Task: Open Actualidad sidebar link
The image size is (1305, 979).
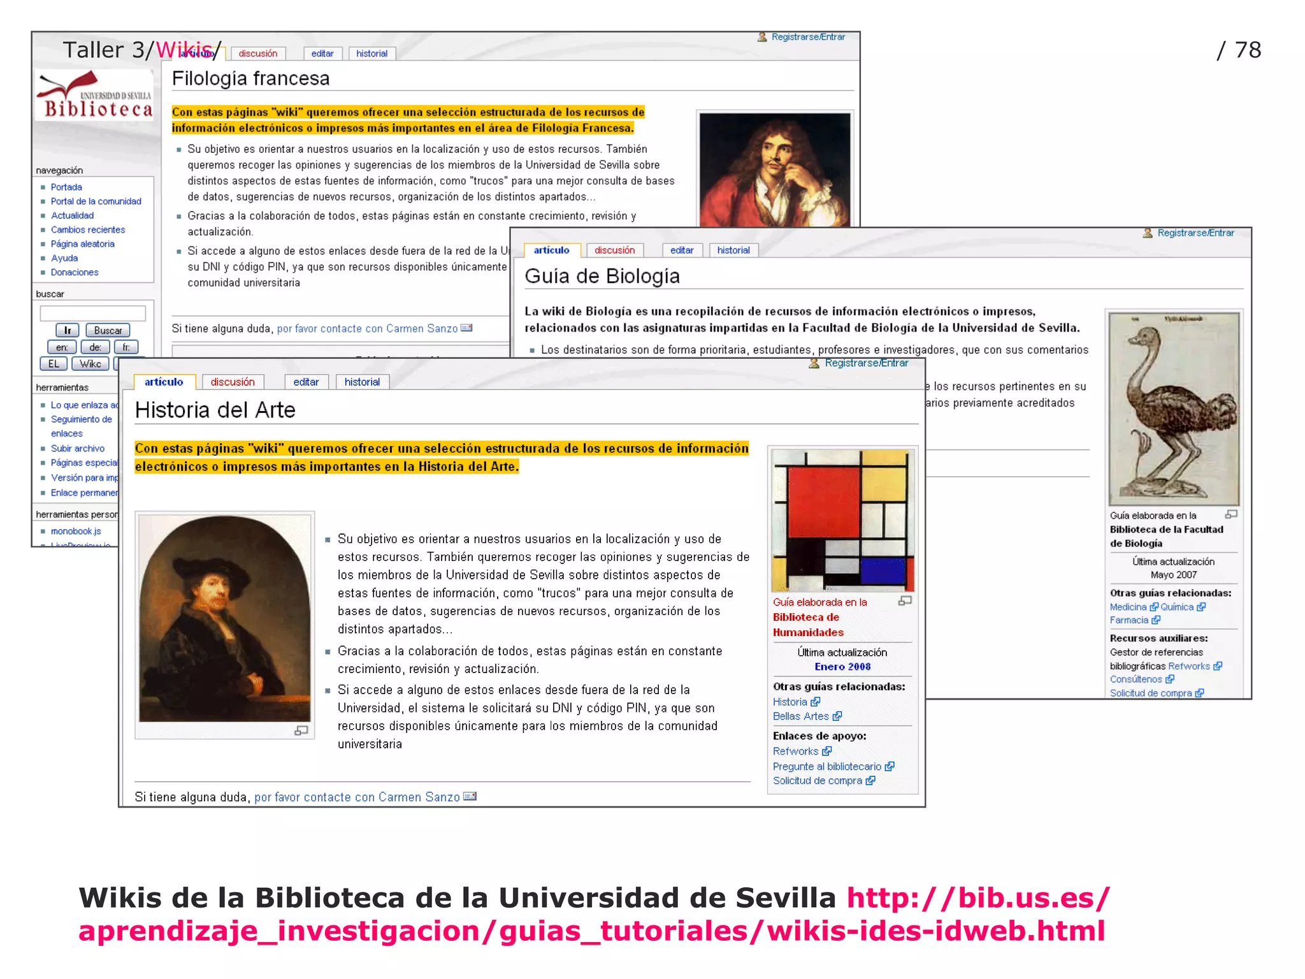Action: tap(72, 215)
